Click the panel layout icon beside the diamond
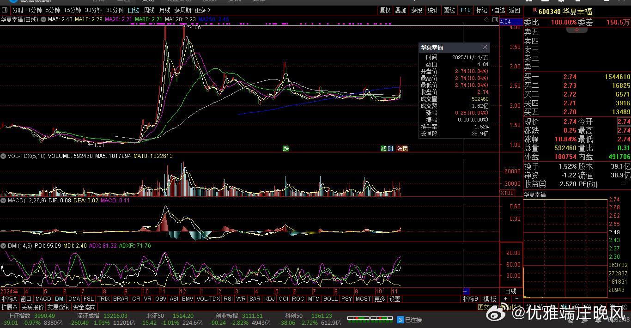This screenshot has height=328, width=631. 495,20
